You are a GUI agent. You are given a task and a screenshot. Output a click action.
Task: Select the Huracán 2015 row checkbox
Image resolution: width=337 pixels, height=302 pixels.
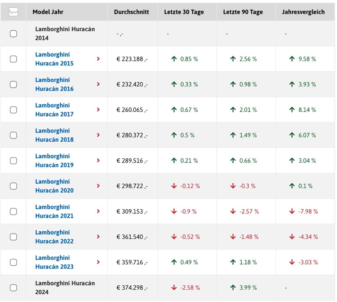tap(13, 59)
